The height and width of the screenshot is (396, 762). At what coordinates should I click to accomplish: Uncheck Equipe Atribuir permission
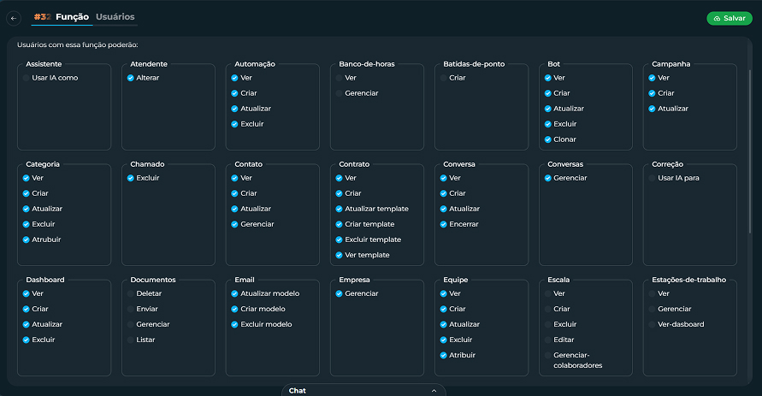pyautogui.click(x=443, y=355)
